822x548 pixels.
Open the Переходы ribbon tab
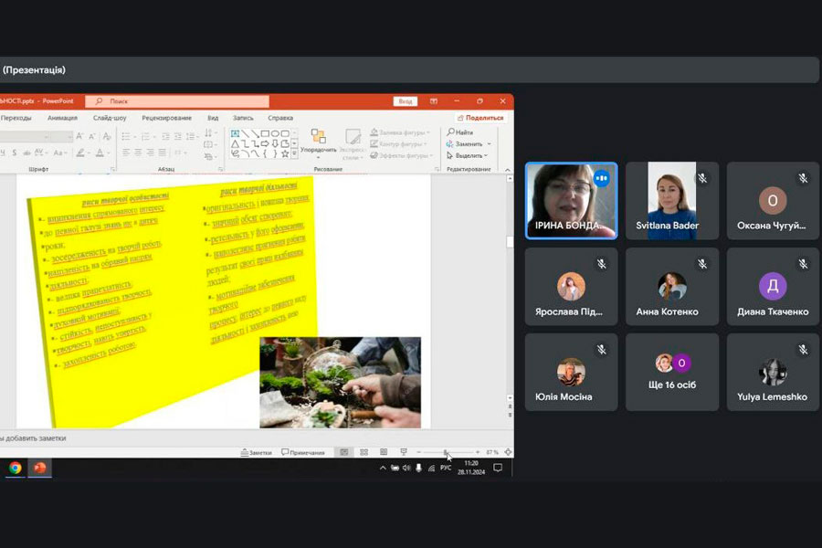16,118
